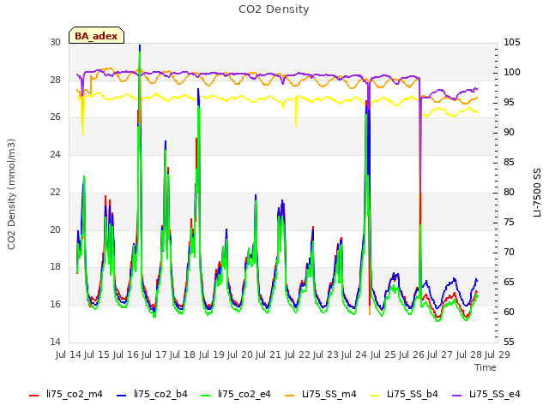Screen dimensions: 549x411
Task: Click the Jul 20 x-axis tick label
Action: (x=240, y=354)
